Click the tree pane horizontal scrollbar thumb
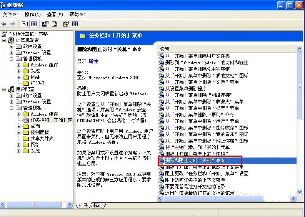The width and height of the screenshot is (305, 217). tap(33, 204)
